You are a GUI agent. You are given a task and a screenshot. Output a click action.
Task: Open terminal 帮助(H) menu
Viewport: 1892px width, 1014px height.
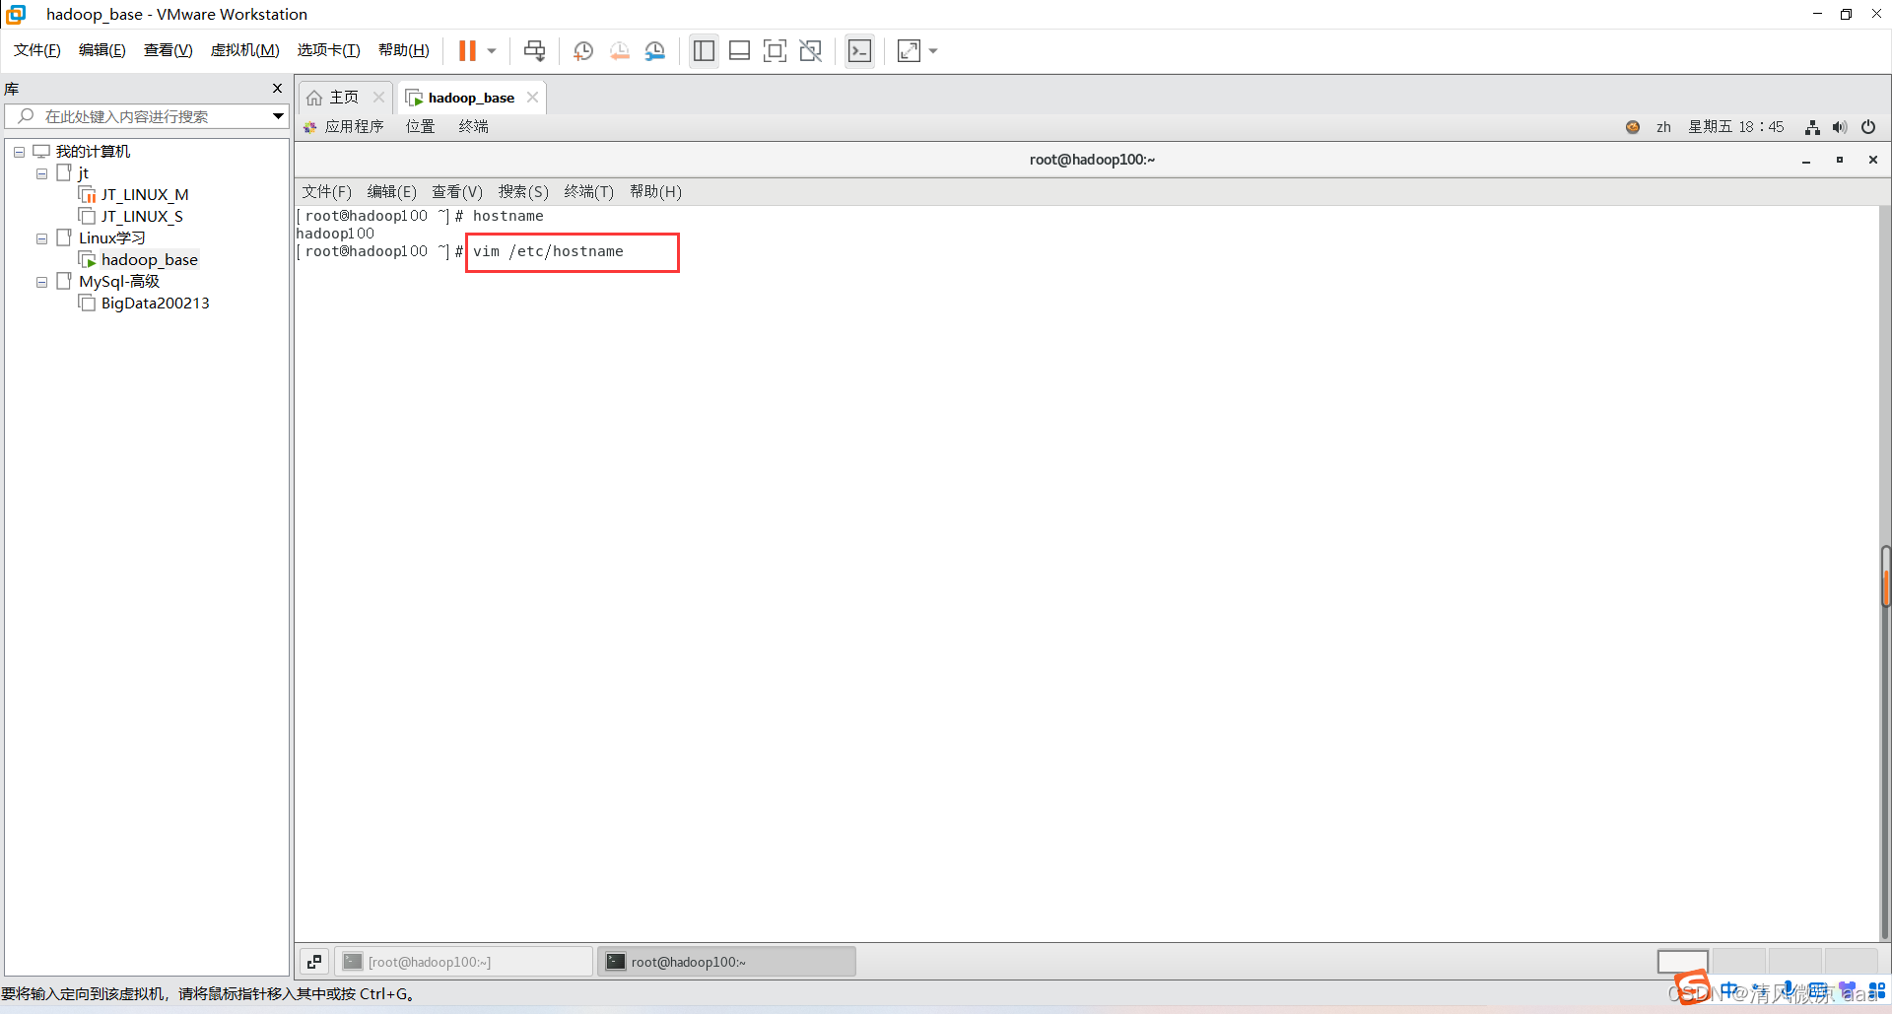coord(655,192)
